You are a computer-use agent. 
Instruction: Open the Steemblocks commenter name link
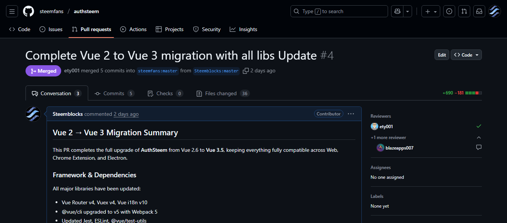point(68,114)
